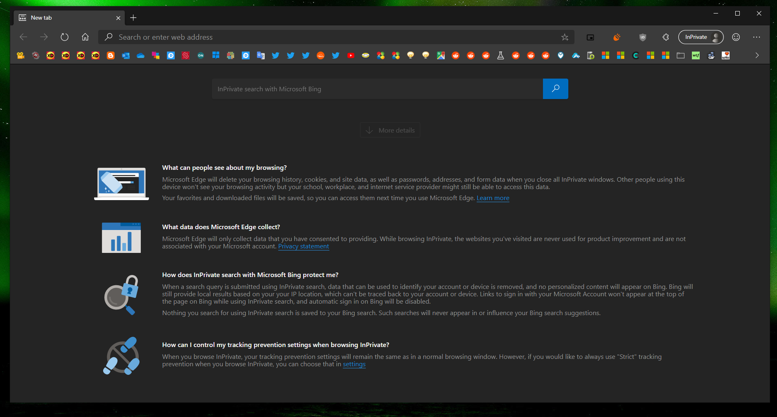The image size is (777, 417).
Task: Refresh the page with the reload icon
Action: [x=65, y=37]
